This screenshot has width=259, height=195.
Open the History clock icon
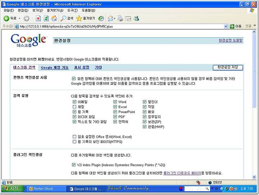(101, 18)
